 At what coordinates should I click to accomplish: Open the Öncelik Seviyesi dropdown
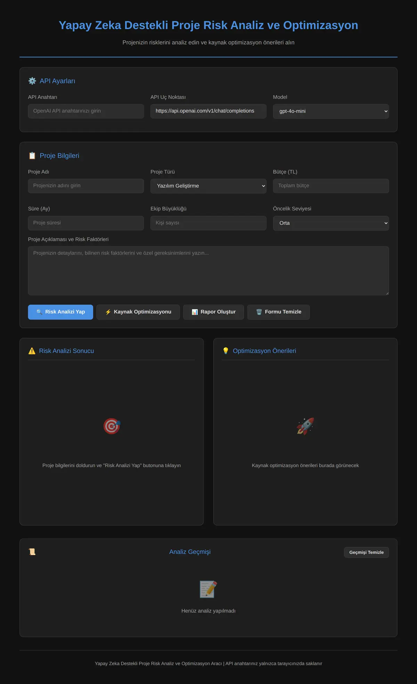(331, 223)
